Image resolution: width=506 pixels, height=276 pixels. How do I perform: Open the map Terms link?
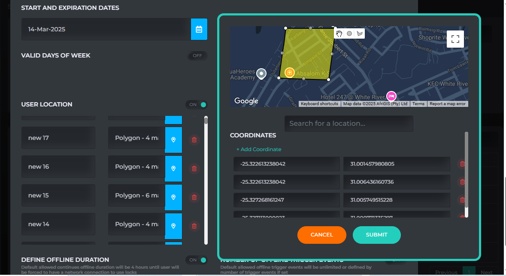click(418, 104)
